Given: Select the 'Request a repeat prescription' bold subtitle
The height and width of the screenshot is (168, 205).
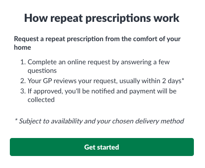Looking at the screenshot, I should coord(97,43).
